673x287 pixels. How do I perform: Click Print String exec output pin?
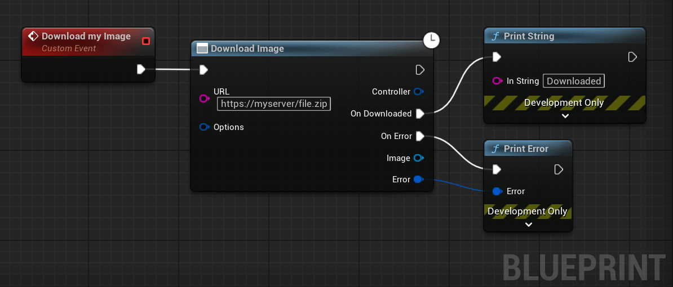point(632,57)
